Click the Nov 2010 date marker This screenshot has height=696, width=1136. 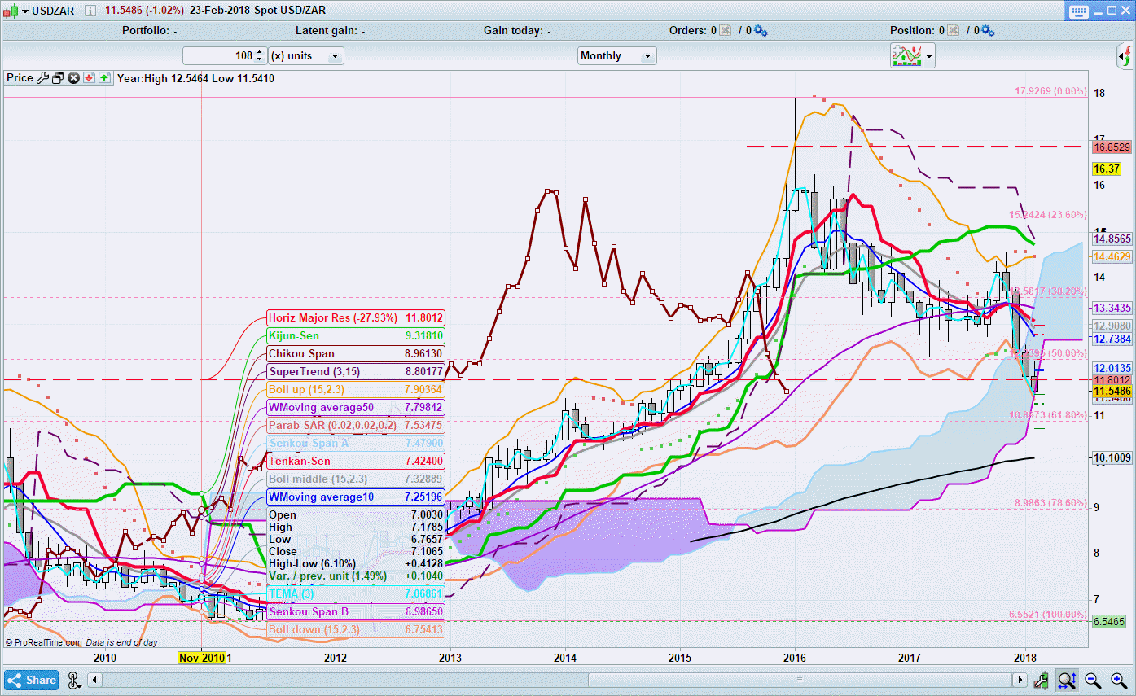click(202, 658)
